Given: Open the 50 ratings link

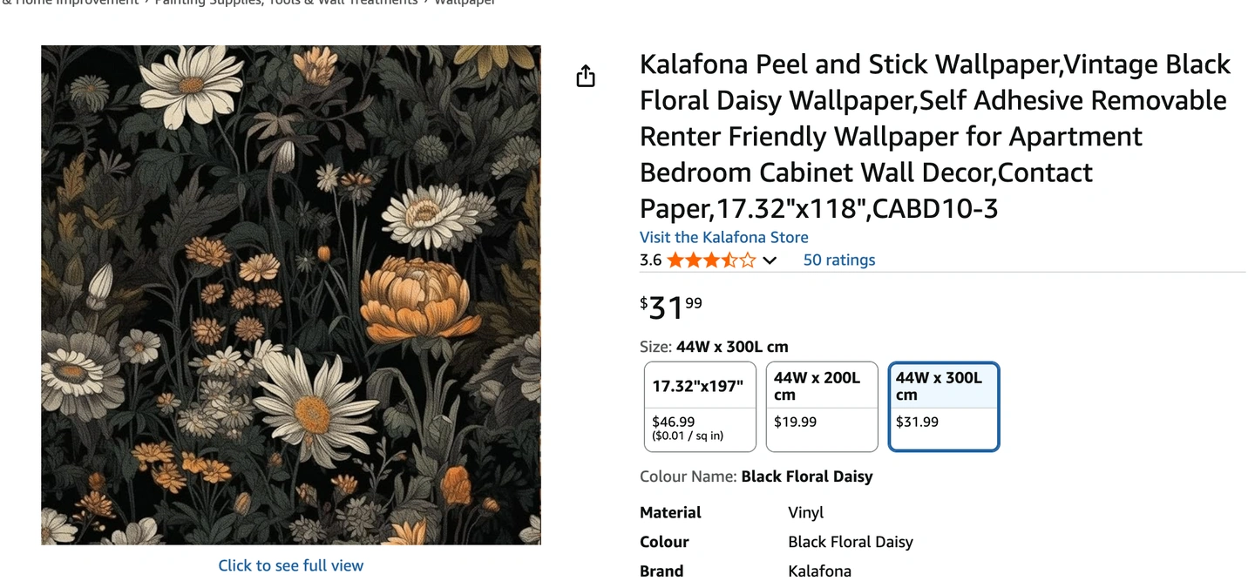Looking at the screenshot, I should coord(838,260).
